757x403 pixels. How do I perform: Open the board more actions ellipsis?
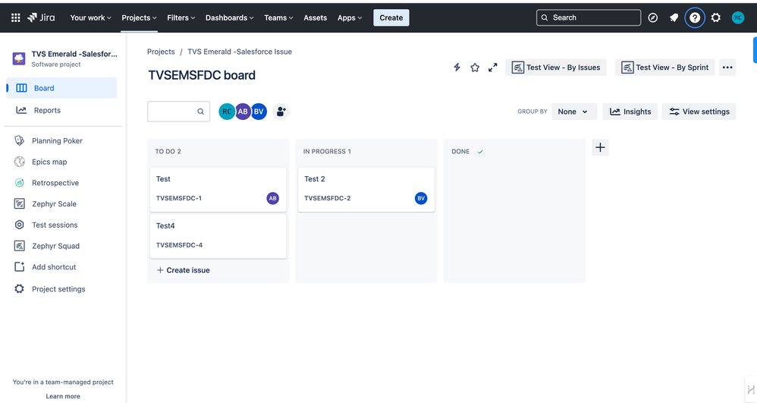click(x=727, y=68)
